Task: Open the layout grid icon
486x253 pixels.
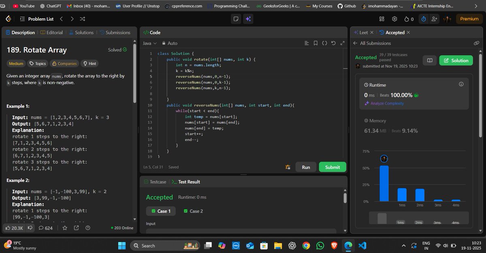Action: point(382,19)
